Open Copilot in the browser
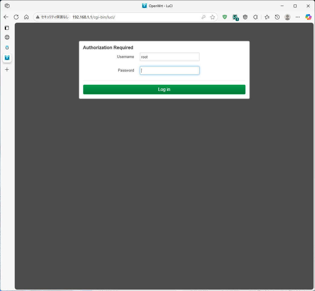This screenshot has height=291, width=315. (308, 17)
